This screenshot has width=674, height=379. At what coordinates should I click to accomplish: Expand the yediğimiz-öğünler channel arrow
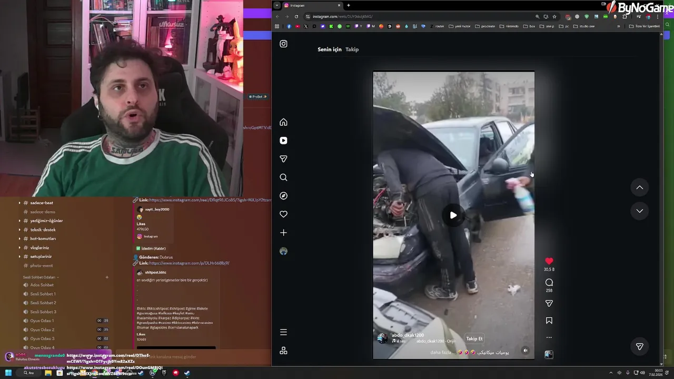coord(19,221)
